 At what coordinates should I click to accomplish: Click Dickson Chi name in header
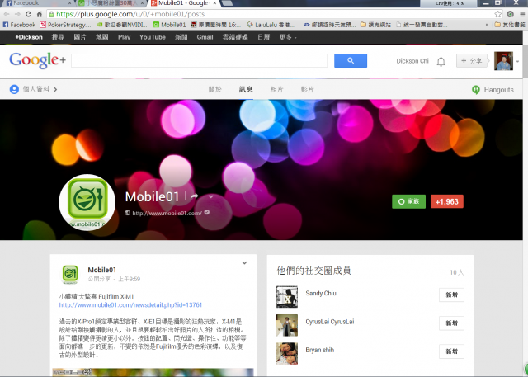pyautogui.click(x=412, y=61)
